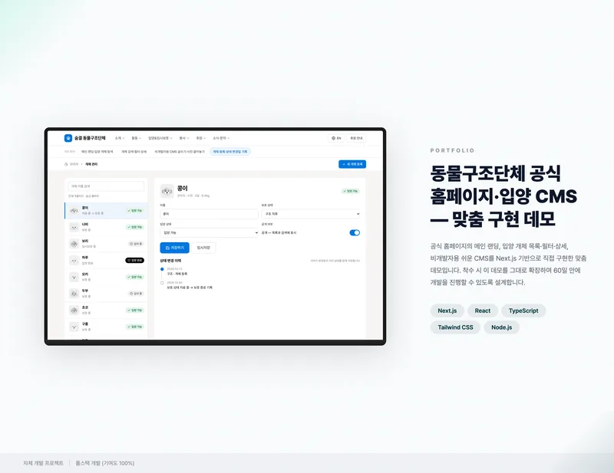614x473 pixels.
Task: Select the 콩이 row in the animal list
Action: [106, 211]
